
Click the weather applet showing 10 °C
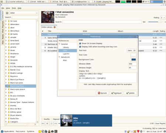[146, 1]
